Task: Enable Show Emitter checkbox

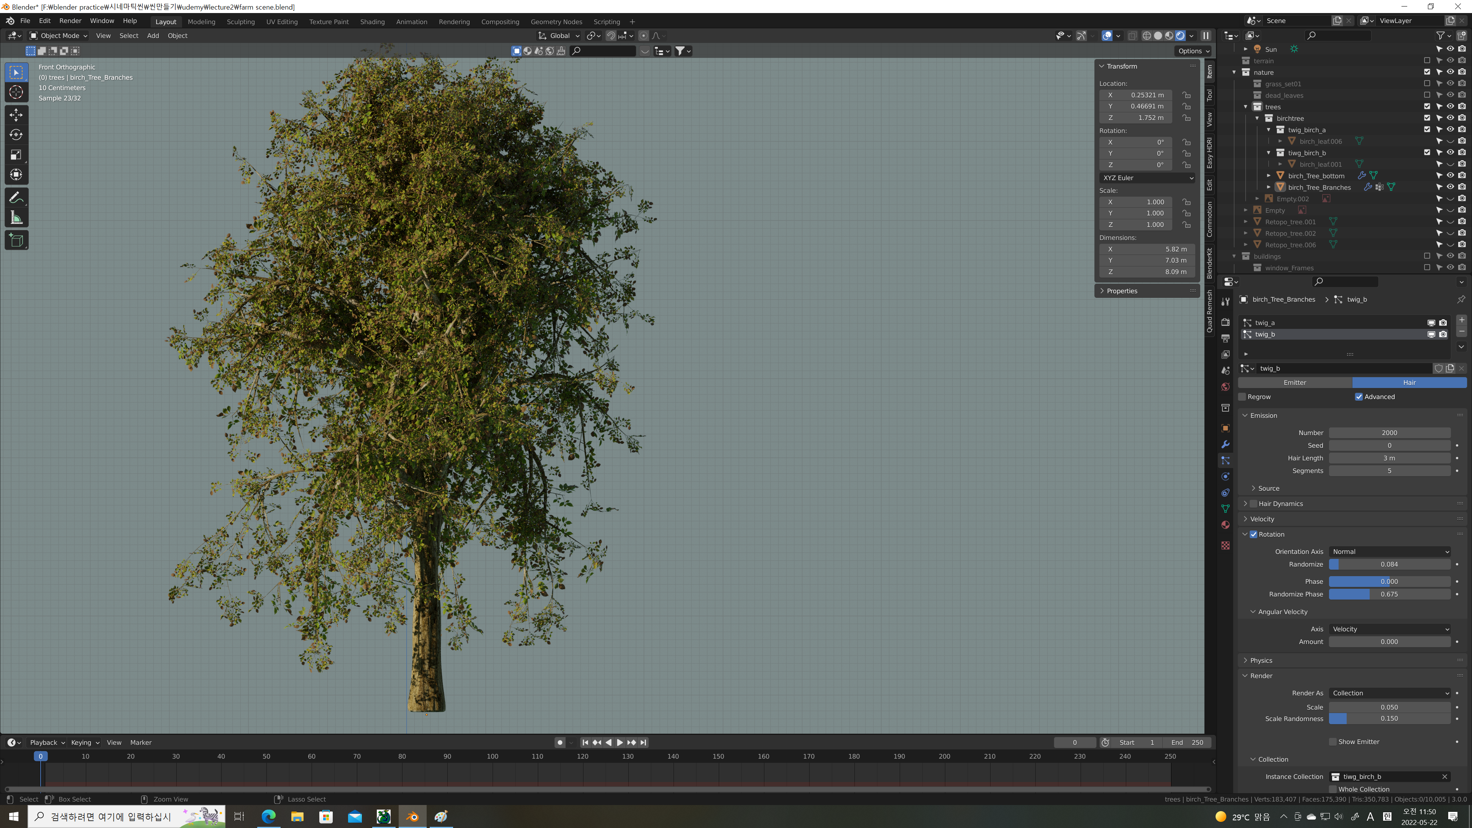Action: [1332, 742]
